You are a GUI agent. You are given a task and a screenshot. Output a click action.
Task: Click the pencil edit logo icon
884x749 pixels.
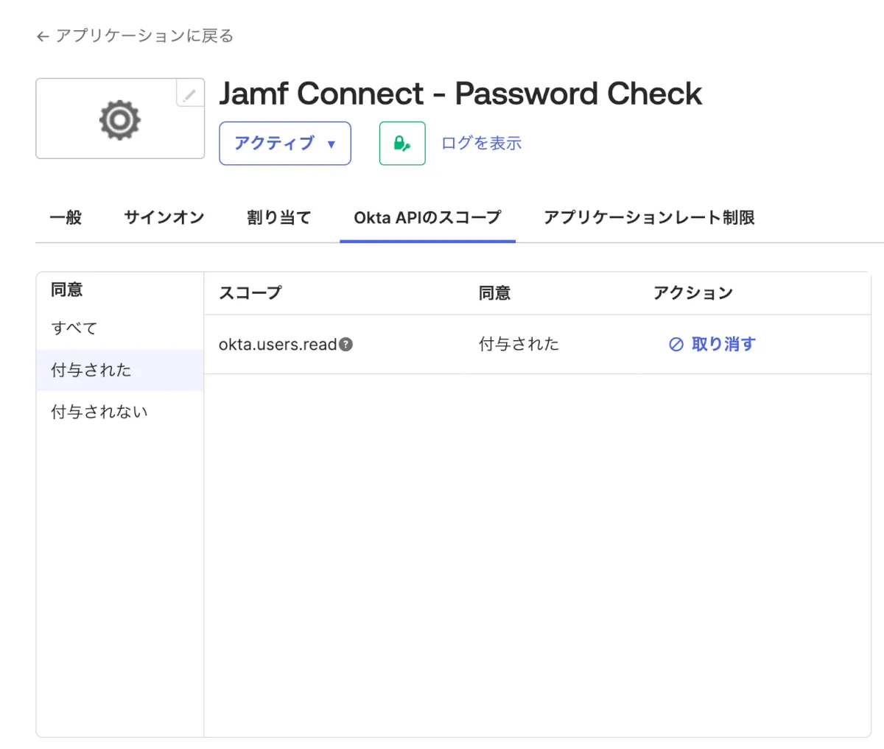(x=189, y=94)
